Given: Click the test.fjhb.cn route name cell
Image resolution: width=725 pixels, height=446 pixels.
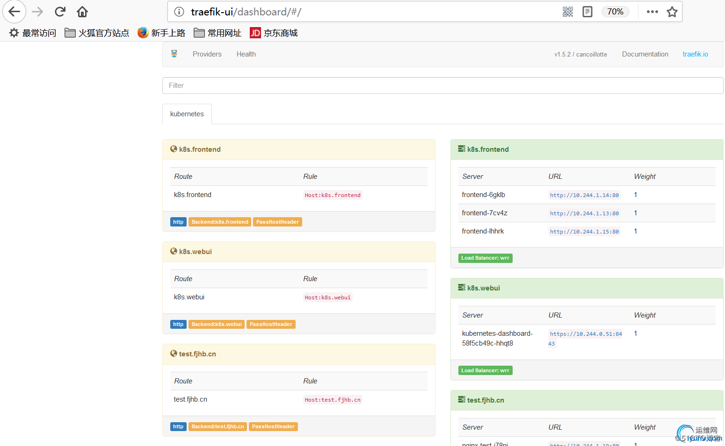Looking at the screenshot, I should coord(190,399).
